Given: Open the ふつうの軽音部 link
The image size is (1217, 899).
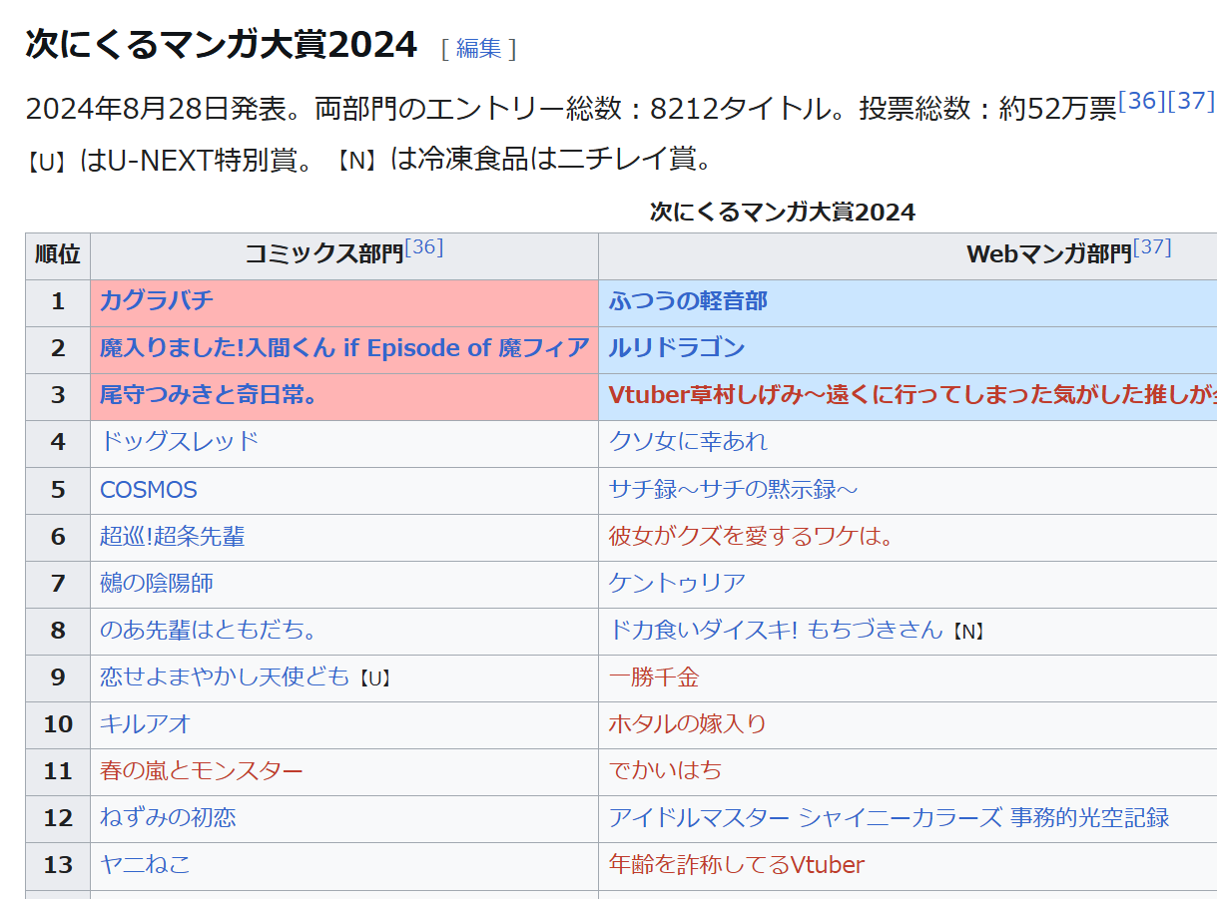Looking at the screenshot, I should [x=689, y=301].
